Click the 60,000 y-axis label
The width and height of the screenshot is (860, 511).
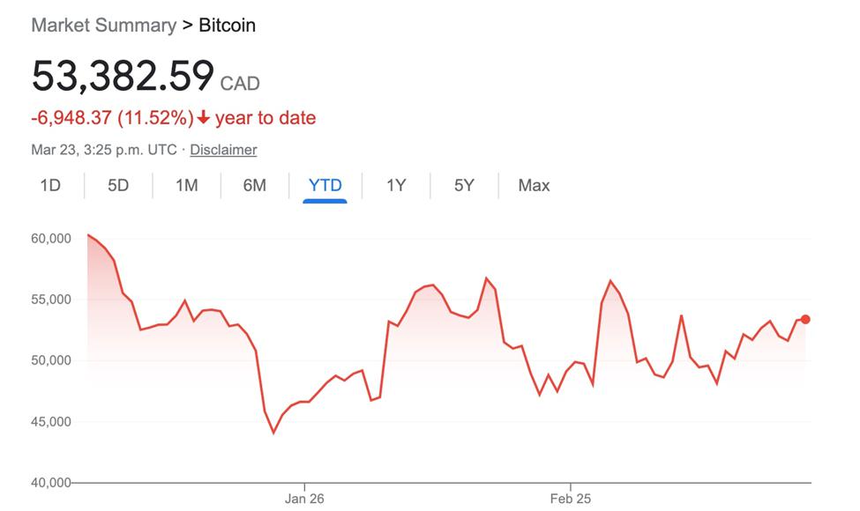pos(49,238)
